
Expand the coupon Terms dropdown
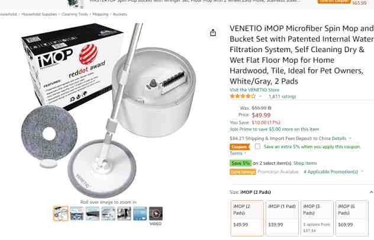238,153
